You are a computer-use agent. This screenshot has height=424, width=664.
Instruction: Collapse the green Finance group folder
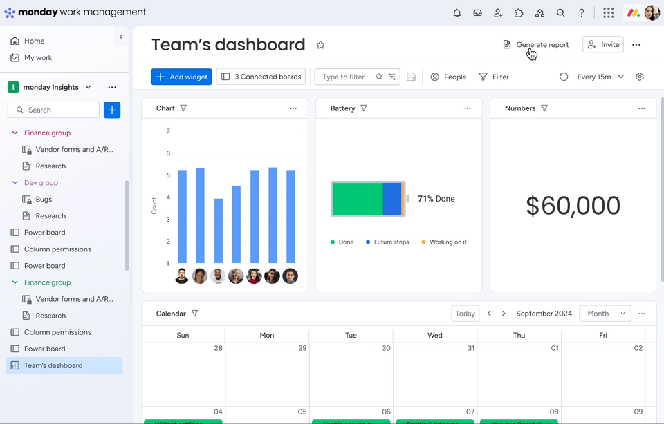point(15,282)
